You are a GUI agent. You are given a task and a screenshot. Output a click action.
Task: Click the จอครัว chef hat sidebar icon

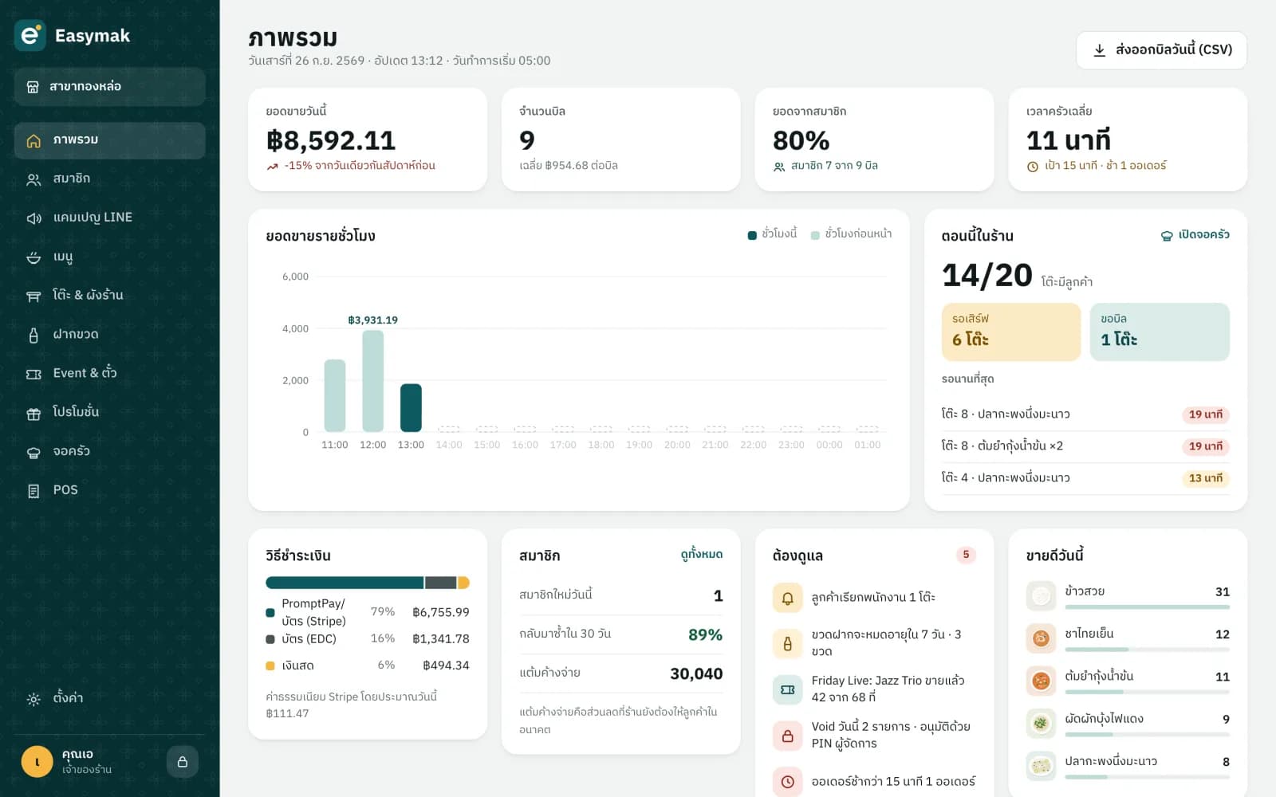pyautogui.click(x=33, y=452)
